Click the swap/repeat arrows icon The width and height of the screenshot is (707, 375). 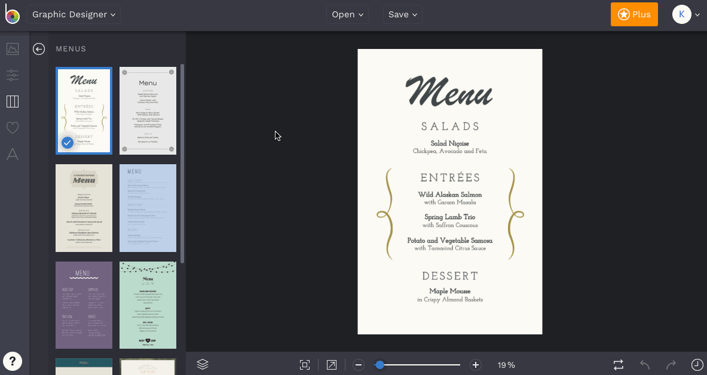pos(618,365)
